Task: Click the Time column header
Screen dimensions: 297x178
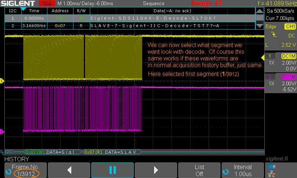Action: [x=34, y=11]
